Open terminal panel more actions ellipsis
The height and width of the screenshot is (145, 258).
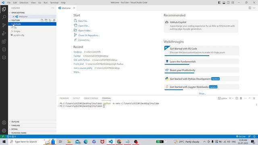[x=246, y=98]
